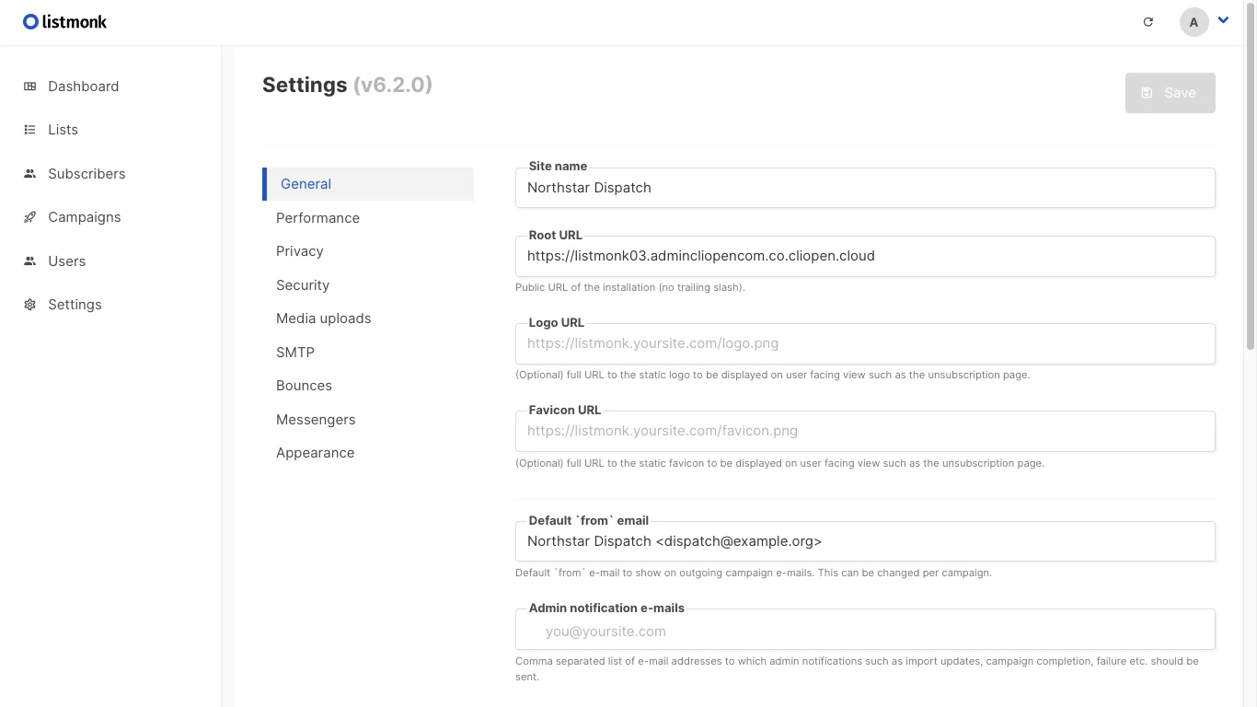Click into the Root URL field
1257x707 pixels.
(865, 256)
